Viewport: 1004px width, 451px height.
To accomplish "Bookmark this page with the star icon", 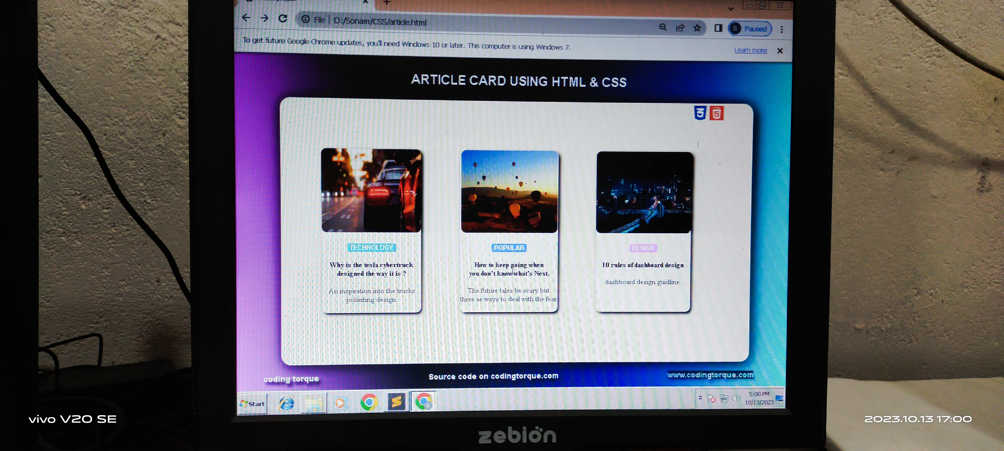I will [697, 28].
